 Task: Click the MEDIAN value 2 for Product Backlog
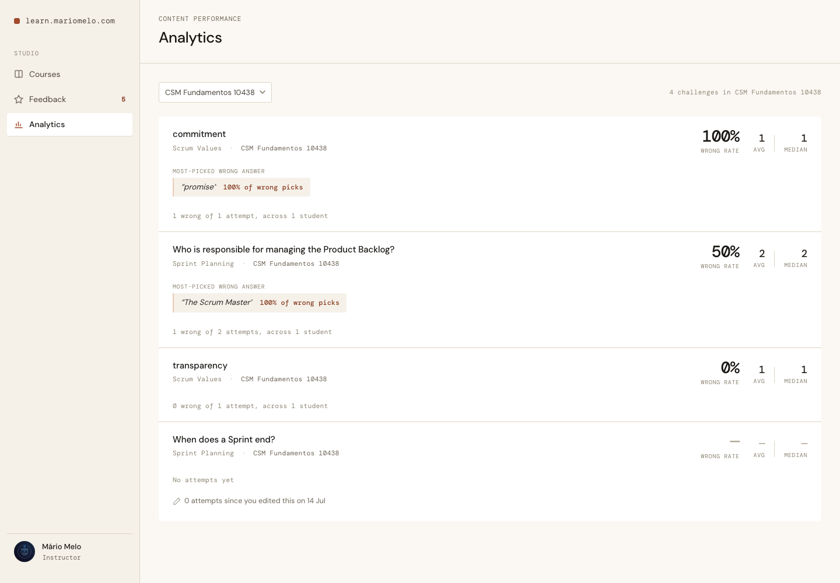(804, 254)
